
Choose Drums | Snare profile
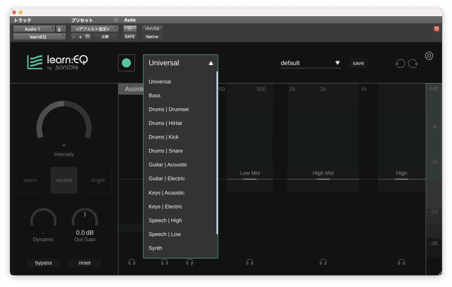[x=180, y=151]
